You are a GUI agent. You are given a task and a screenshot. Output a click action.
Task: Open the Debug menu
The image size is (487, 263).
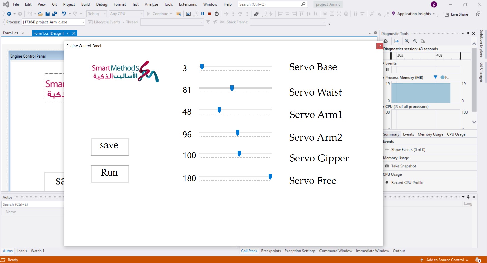[x=102, y=4]
